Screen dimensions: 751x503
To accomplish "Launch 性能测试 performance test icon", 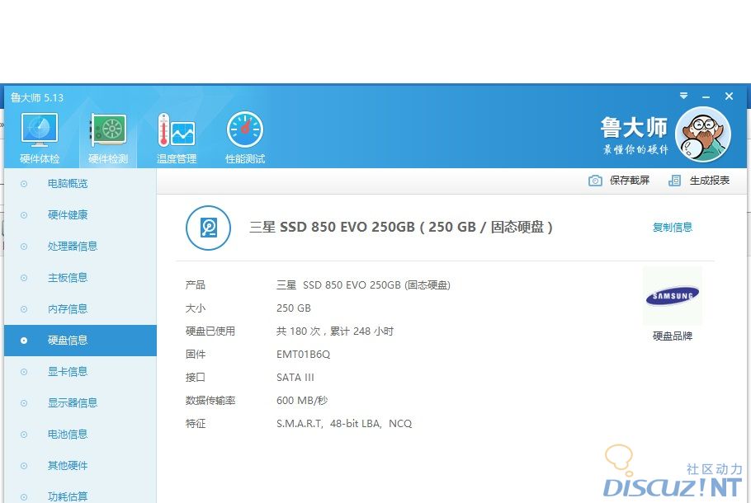I will tap(245, 129).
